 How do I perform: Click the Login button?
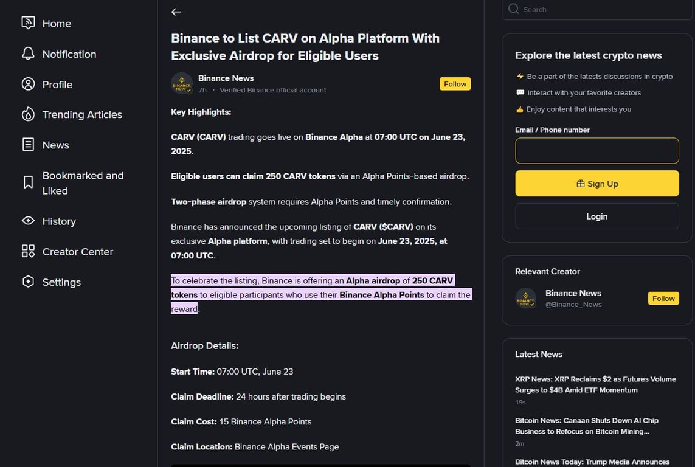[596, 216]
